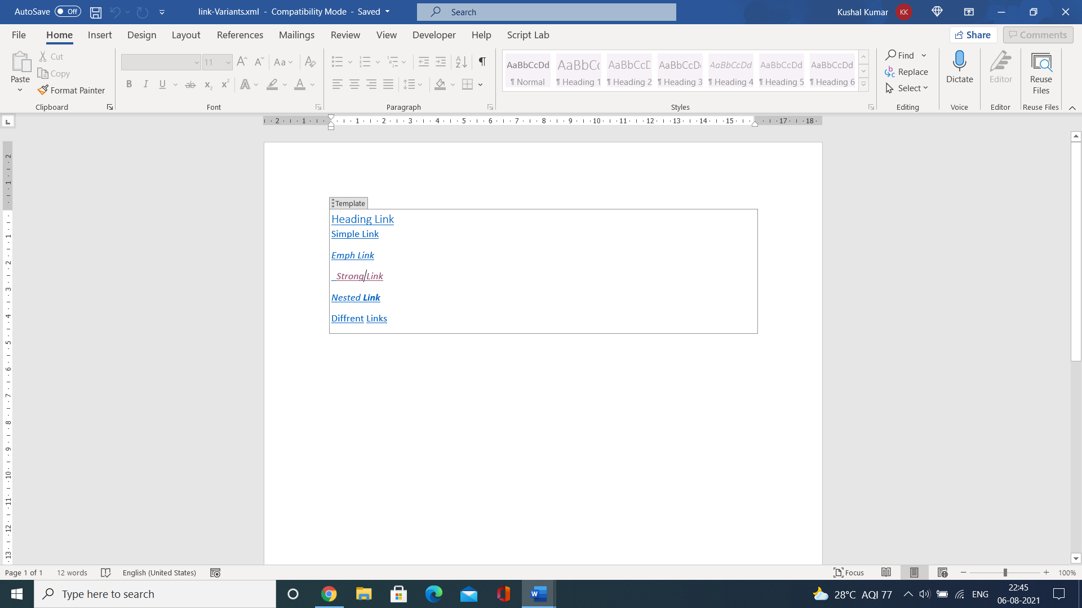The width and height of the screenshot is (1082, 608).
Task: Expand the Styles gallery more arrow
Action: (x=863, y=84)
